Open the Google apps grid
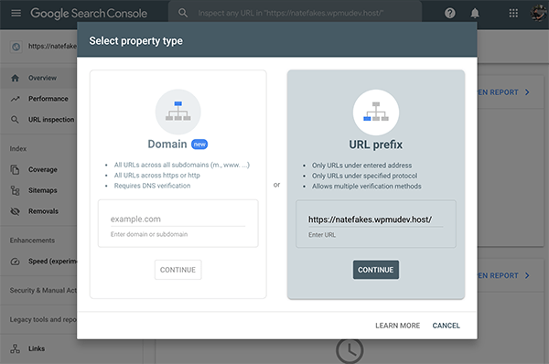 click(513, 14)
